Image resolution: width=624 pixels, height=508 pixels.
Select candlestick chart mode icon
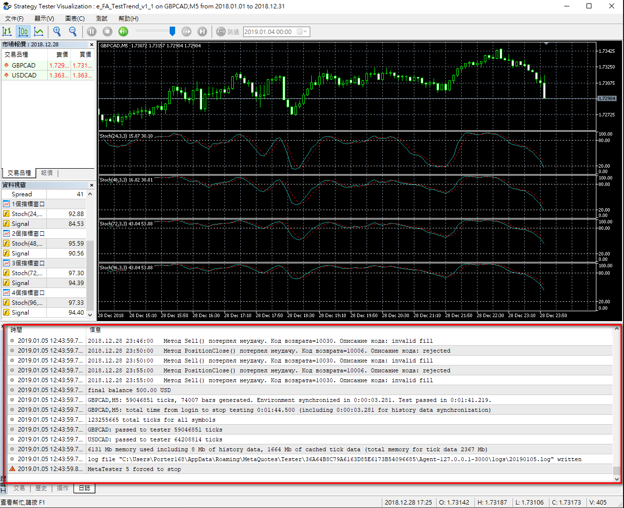[23, 32]
